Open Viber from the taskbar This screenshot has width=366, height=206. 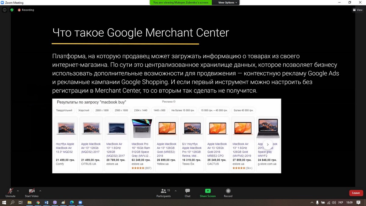click(x=55, y=202)
